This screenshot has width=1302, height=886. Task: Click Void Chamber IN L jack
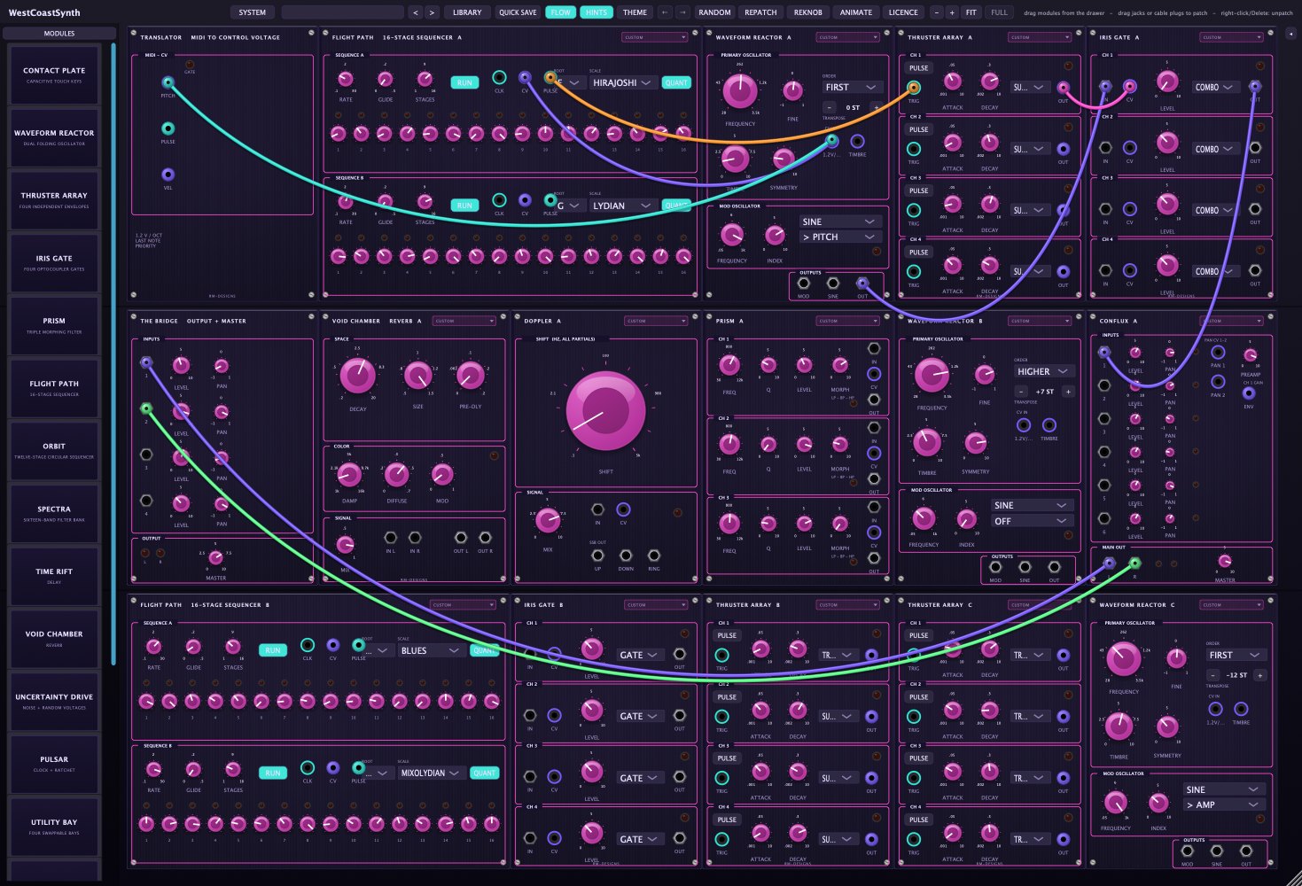tap(390, 538)
